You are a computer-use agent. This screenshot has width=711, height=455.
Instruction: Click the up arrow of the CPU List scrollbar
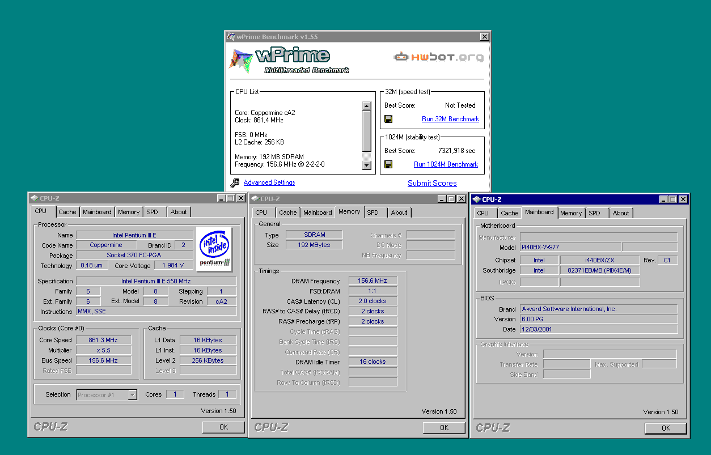click(x=366, y=106)
